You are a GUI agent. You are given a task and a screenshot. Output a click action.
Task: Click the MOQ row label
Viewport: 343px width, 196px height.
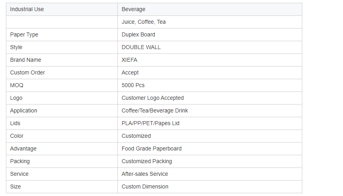[17, 85]
